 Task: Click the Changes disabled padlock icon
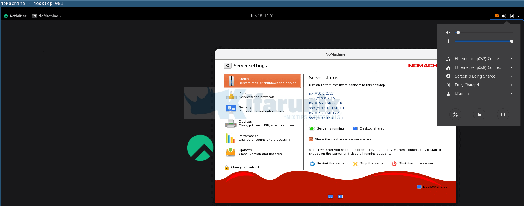point(227,167)
